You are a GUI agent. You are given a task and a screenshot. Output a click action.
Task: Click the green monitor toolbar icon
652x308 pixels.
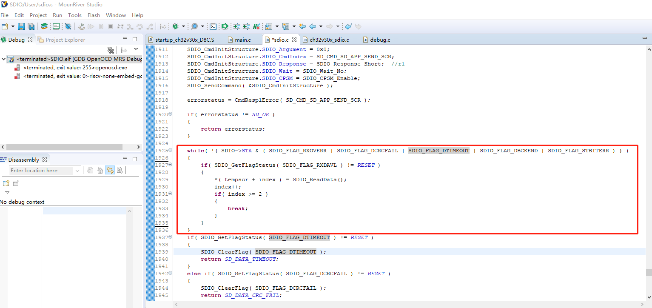click(x=56, y=26)
